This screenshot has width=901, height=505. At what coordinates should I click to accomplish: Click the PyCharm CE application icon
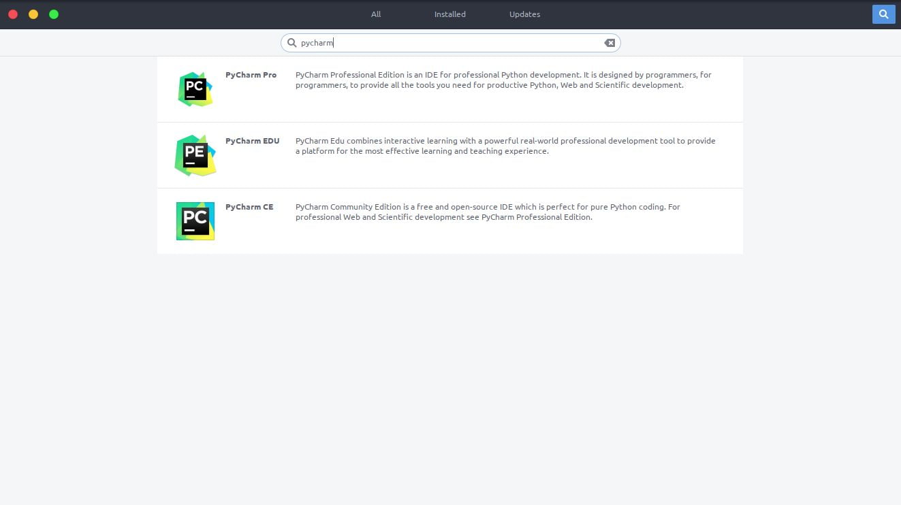click(195, 221)
